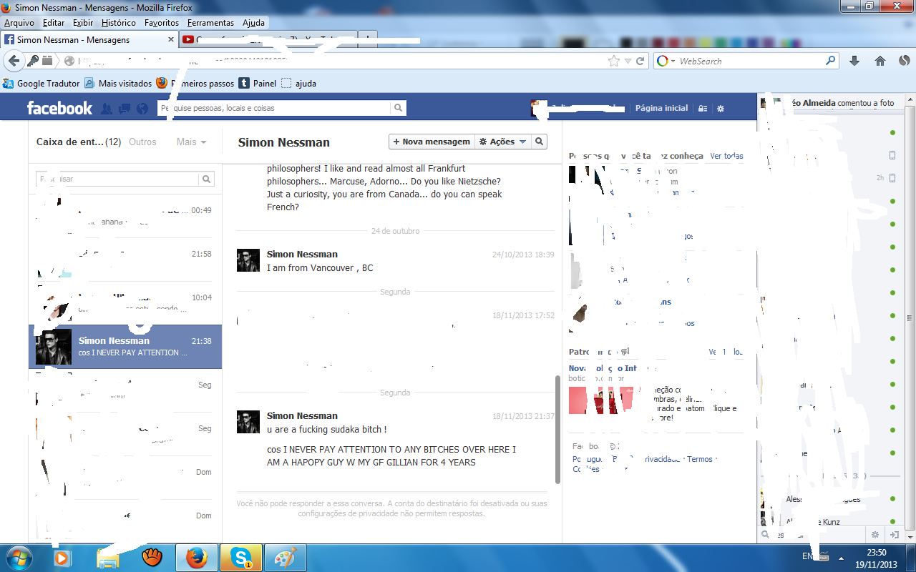Click the Pesquise pessoas, locais e coisas field
This screenshot has height=572, width=916.
275,109
